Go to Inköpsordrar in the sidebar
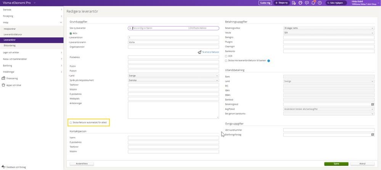This screenshot has width=381, height=170. (10, 29)
